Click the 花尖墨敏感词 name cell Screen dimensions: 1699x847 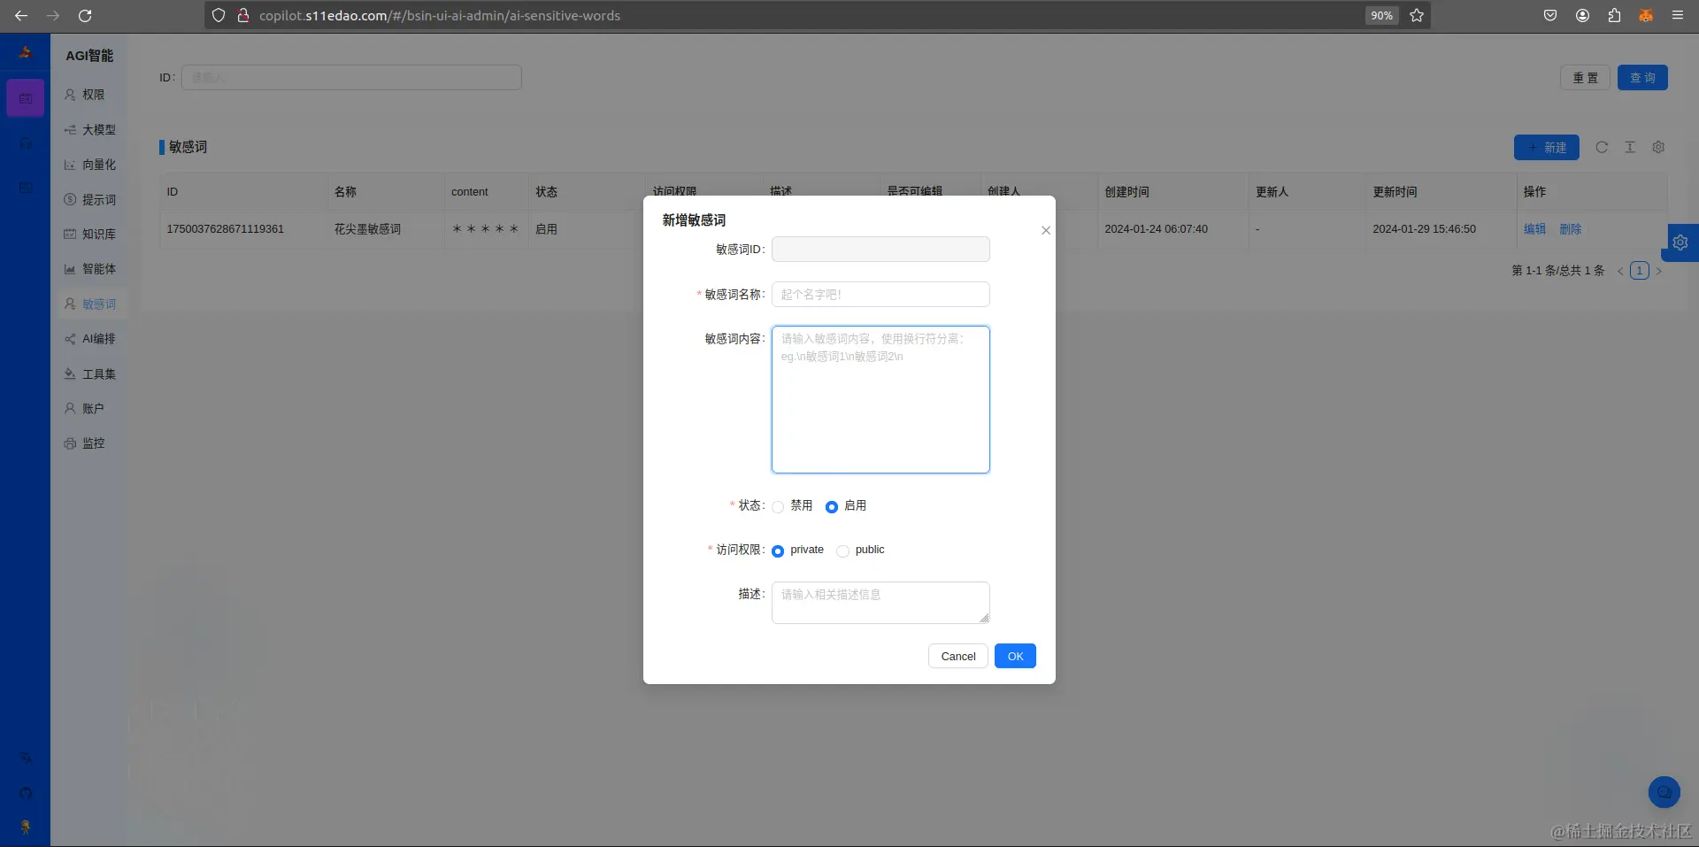click(367, 229)
